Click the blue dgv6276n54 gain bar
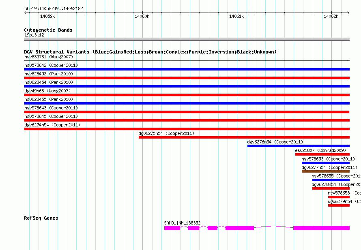Image resolution: width=361 pixels, height=250 pixels. 299,146
